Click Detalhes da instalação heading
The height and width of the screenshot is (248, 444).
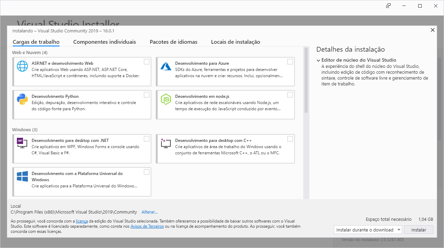[x=350, y=49]
